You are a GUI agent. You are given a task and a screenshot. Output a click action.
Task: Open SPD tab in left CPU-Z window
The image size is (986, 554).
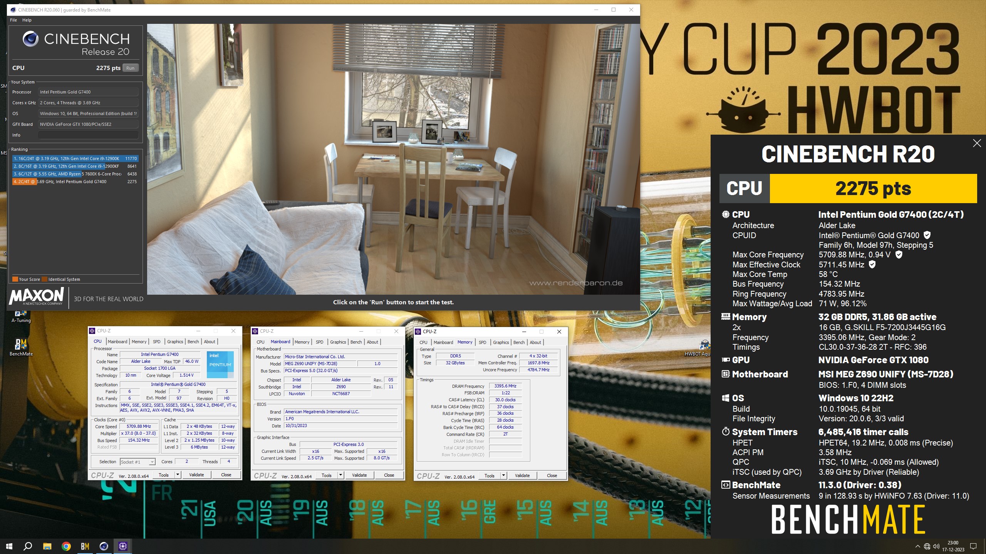[156, 342]
